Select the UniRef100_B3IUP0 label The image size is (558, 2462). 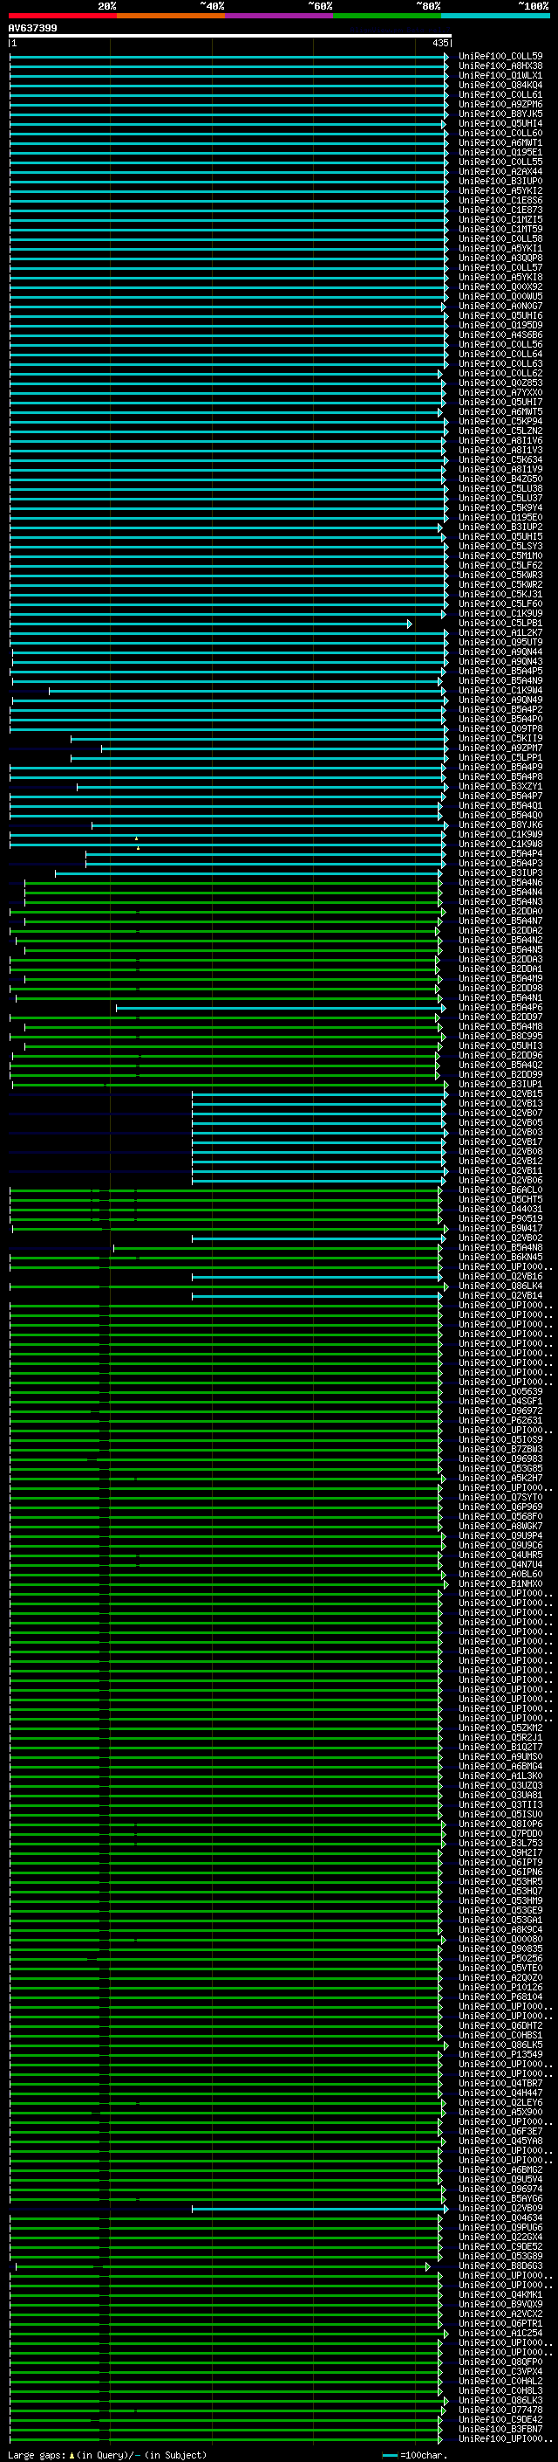pos(500,181)
